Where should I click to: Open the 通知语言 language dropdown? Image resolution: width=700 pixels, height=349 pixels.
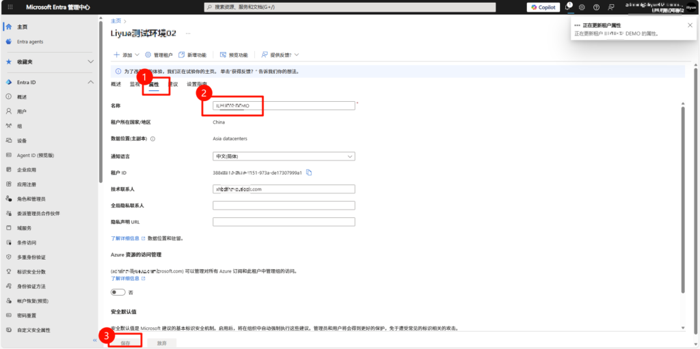point(284,156)
